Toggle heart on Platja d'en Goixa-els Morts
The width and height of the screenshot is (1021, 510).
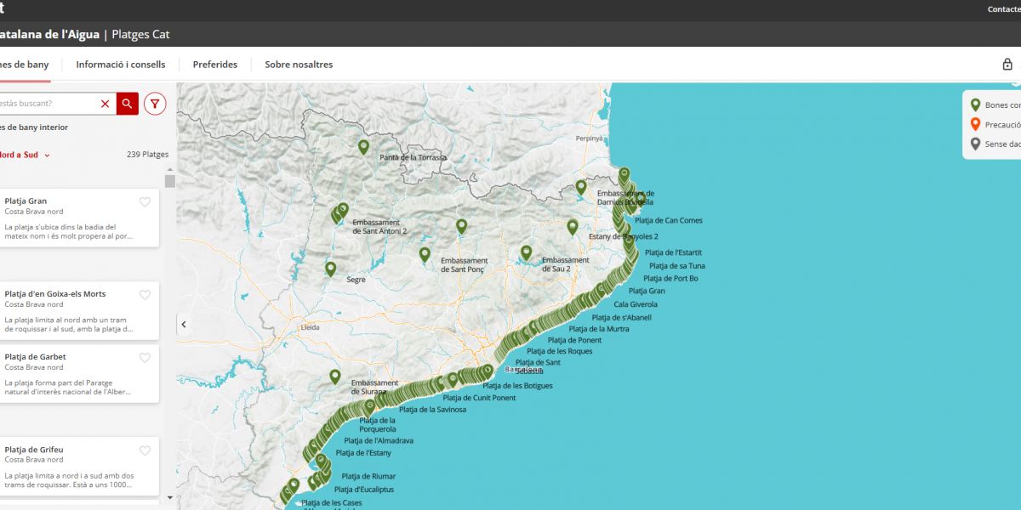145,295
